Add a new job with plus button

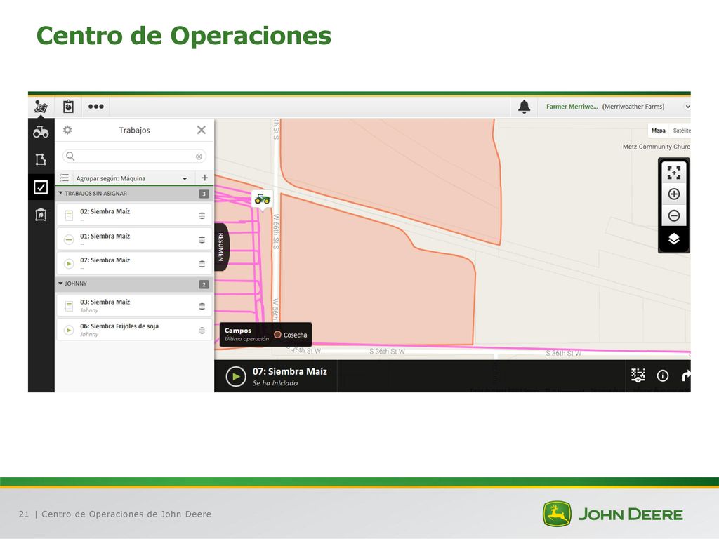point(204,178)
